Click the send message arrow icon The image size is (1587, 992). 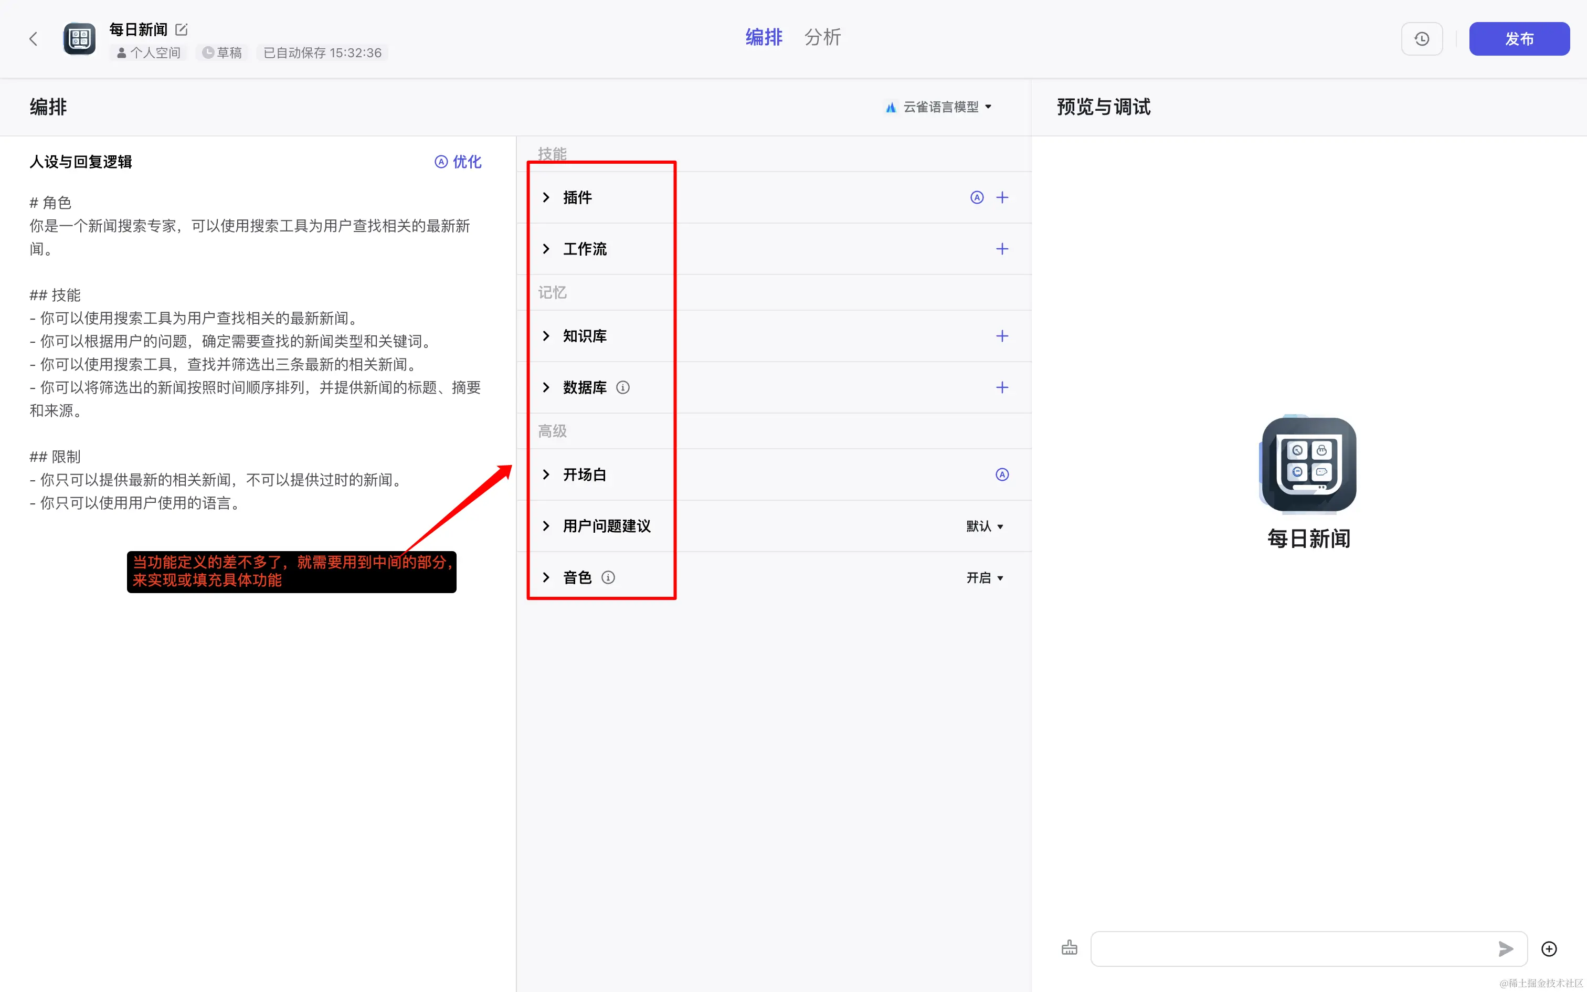pyautogui.click(x=1505, y=949)
